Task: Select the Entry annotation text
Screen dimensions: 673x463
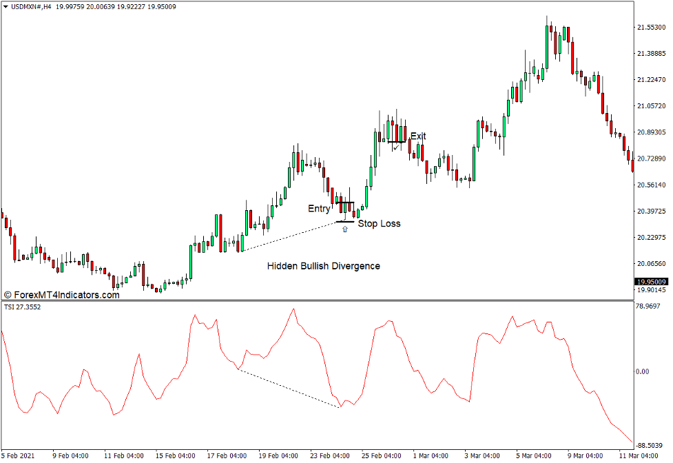Action: click(319, 208)
